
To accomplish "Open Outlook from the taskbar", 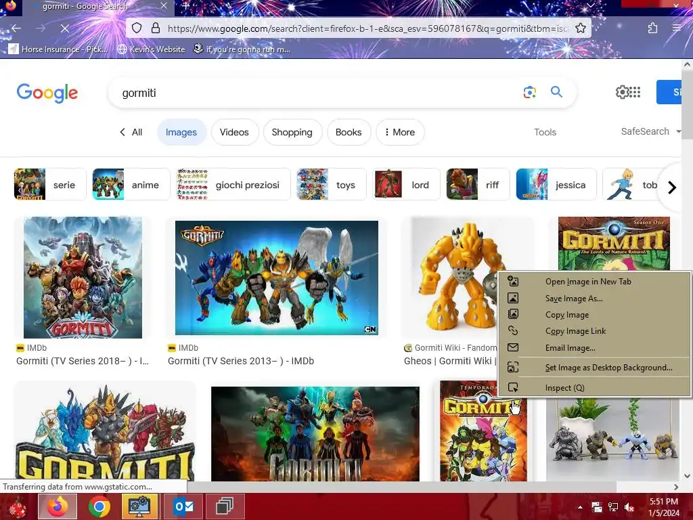I will click(x=183, y=506).
